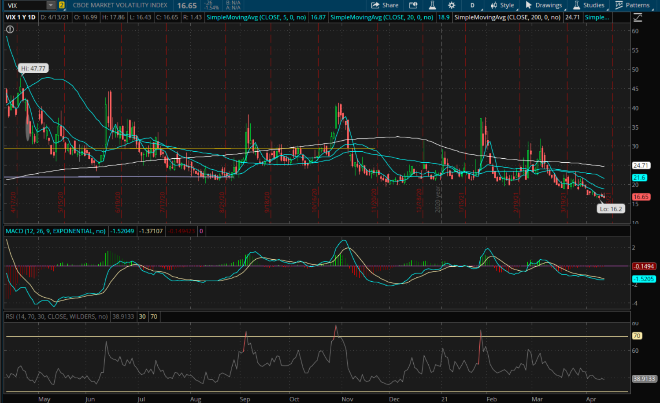The height and width of the screenshot is (403, 660).
Task: Click the VIX symbol input field
Action: click(x=26, y=5)
